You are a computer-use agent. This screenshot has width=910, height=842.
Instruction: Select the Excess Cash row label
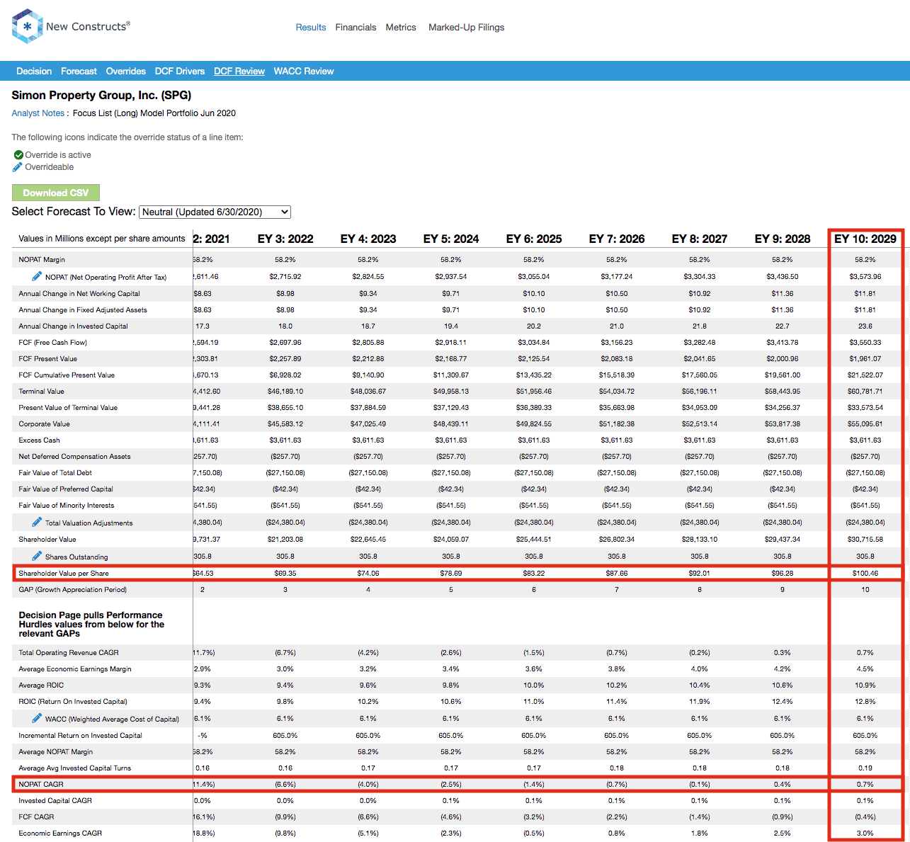[40, 440]
